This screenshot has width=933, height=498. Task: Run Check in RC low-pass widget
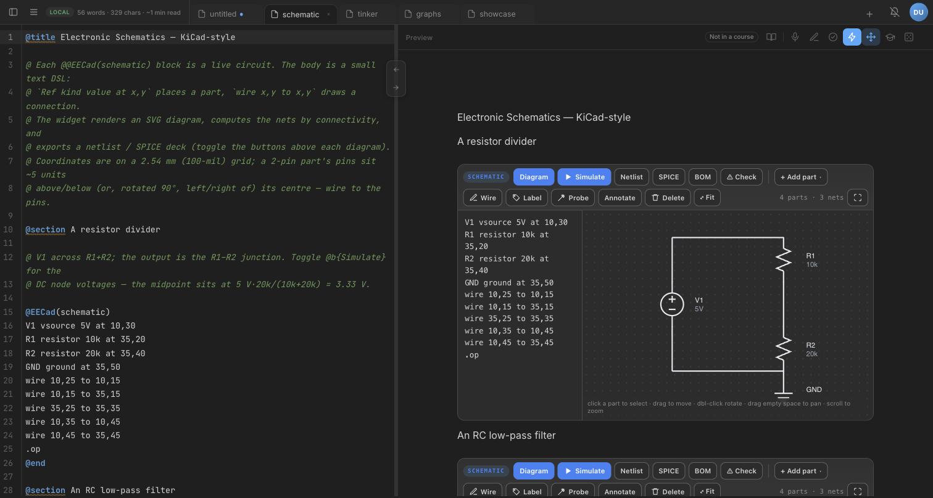click(x=741, y=471)
